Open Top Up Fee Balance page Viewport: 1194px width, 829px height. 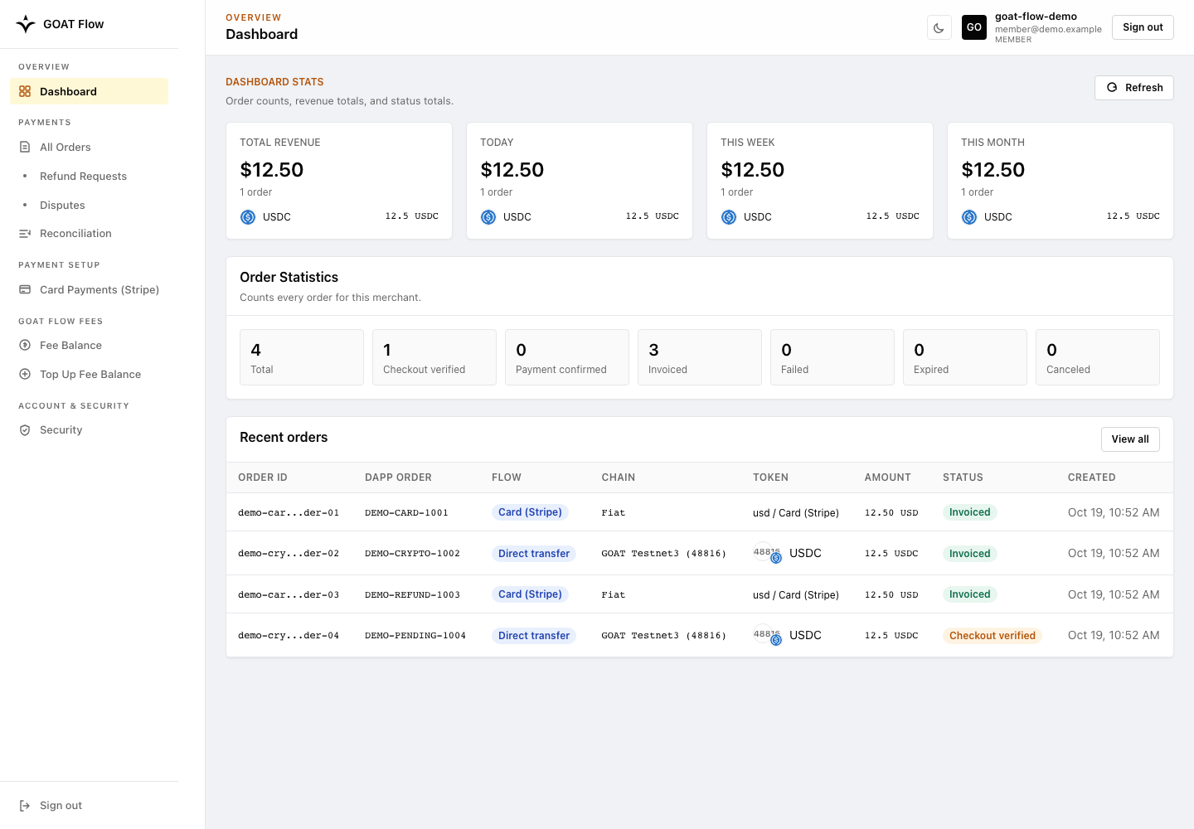[x=90, y=374]
